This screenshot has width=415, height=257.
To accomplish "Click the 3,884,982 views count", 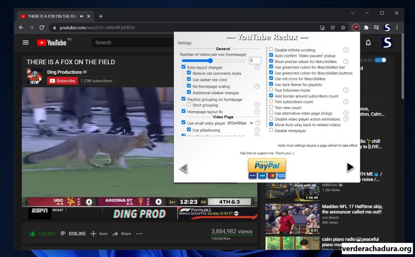I will click(x=231, y=232).
